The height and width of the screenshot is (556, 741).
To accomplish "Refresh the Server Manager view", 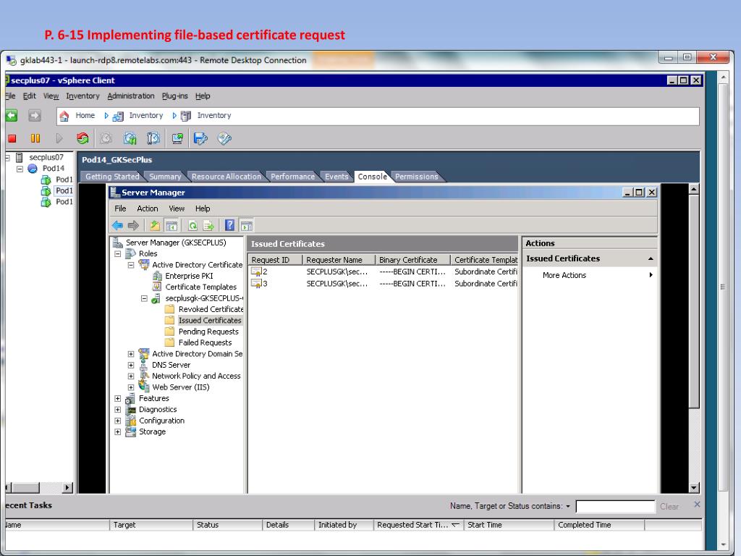I will 192,226.
